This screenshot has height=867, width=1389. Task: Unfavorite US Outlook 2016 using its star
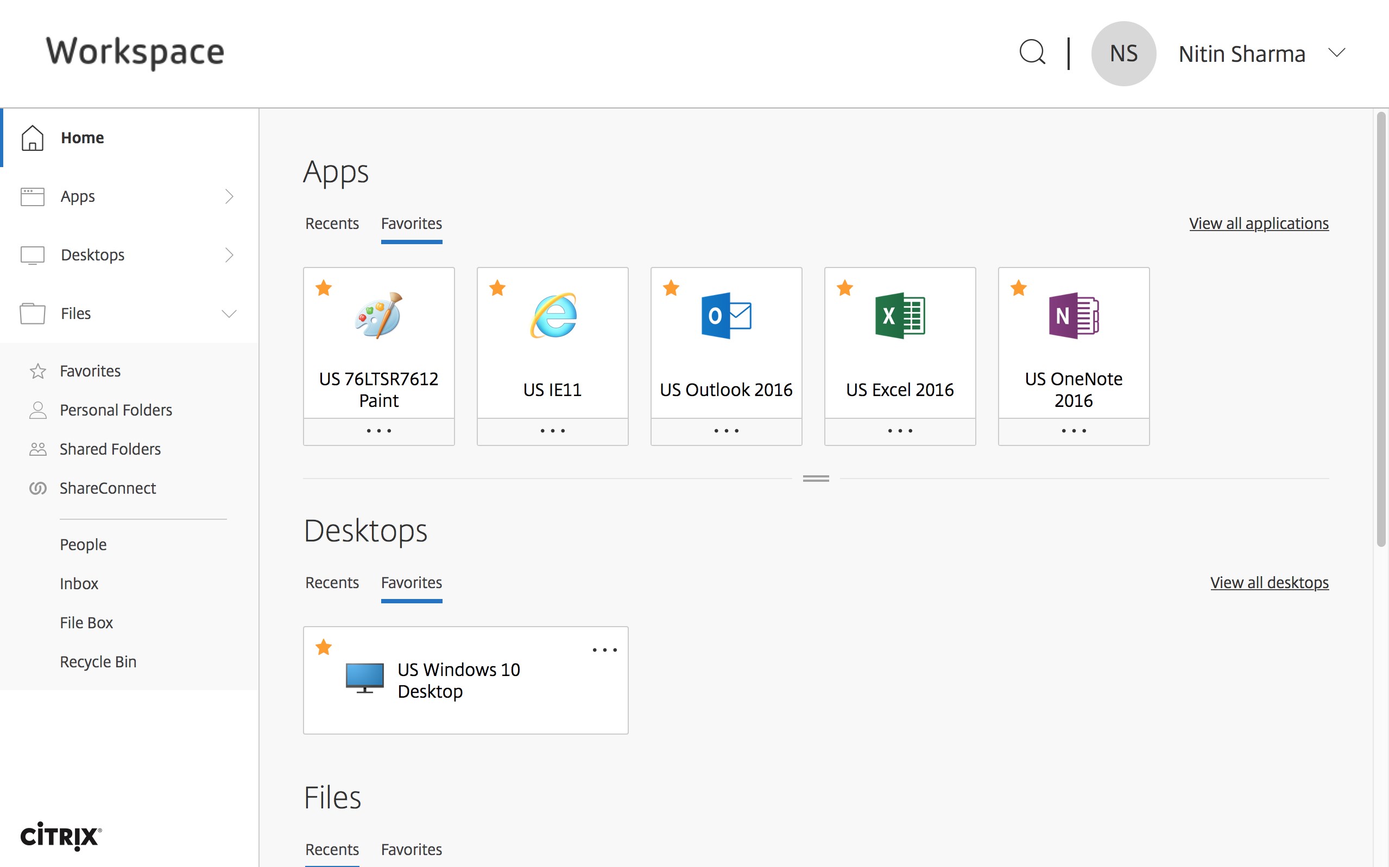[671, 288]
